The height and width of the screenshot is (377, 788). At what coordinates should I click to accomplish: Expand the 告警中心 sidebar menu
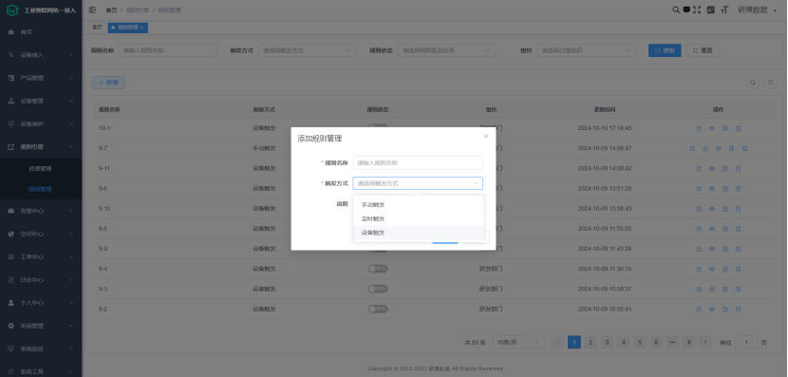pyautogui.click(x=41, y=211)
